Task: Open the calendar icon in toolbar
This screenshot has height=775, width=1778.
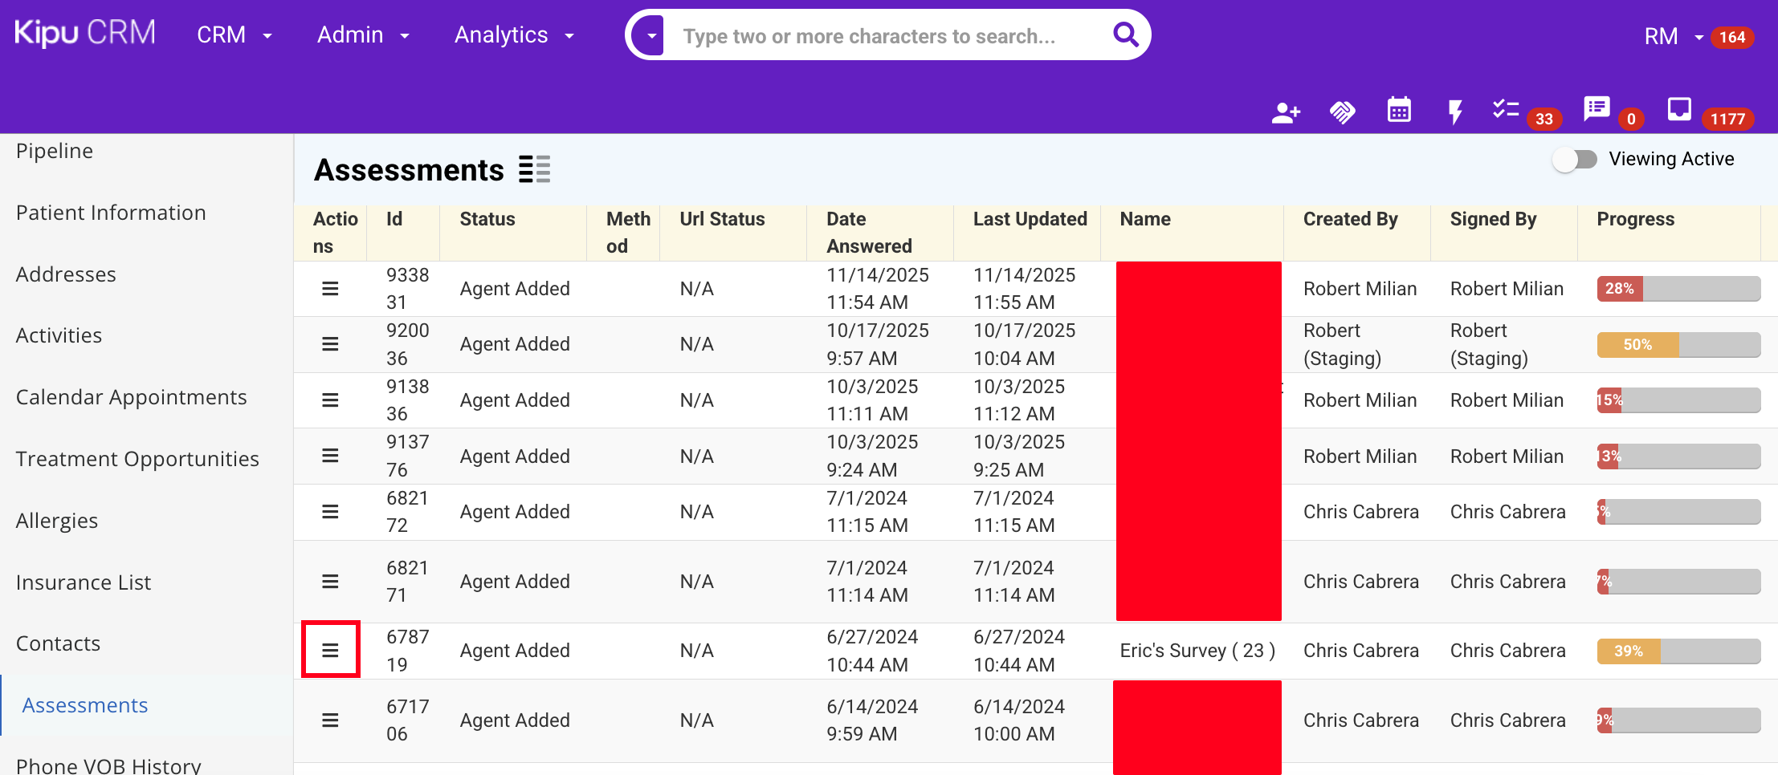Action: pyautogui.click(x=1399, y=111)
